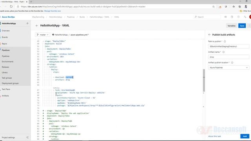Click the editor vertical scrollbar thumb
251x141 pixels.
(204, 80)
